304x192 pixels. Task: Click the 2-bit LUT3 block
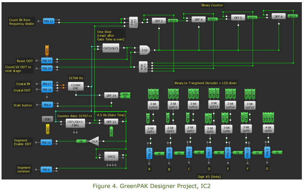tap(190, 129)
